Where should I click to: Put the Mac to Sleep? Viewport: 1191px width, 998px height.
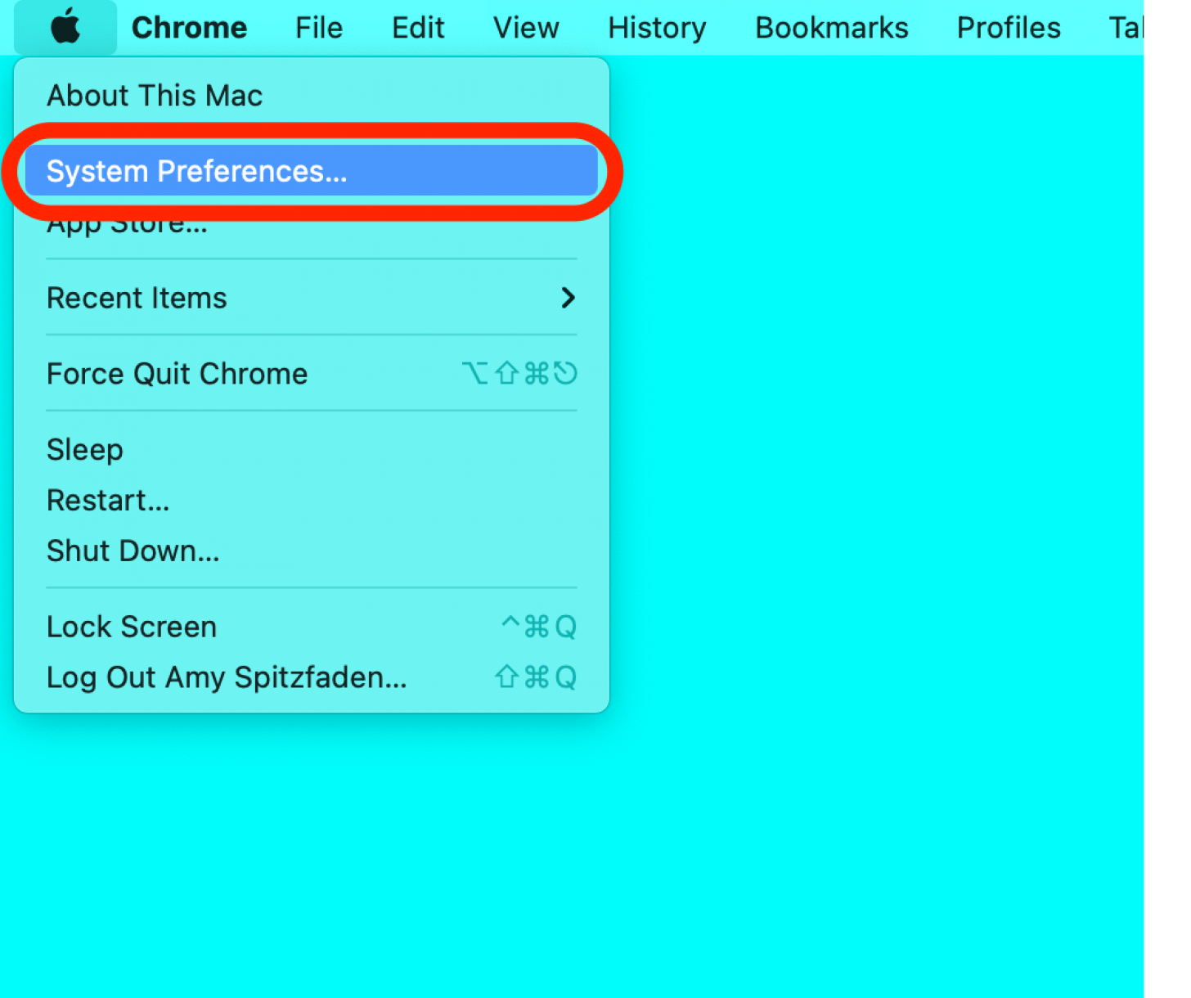point(84,449)
